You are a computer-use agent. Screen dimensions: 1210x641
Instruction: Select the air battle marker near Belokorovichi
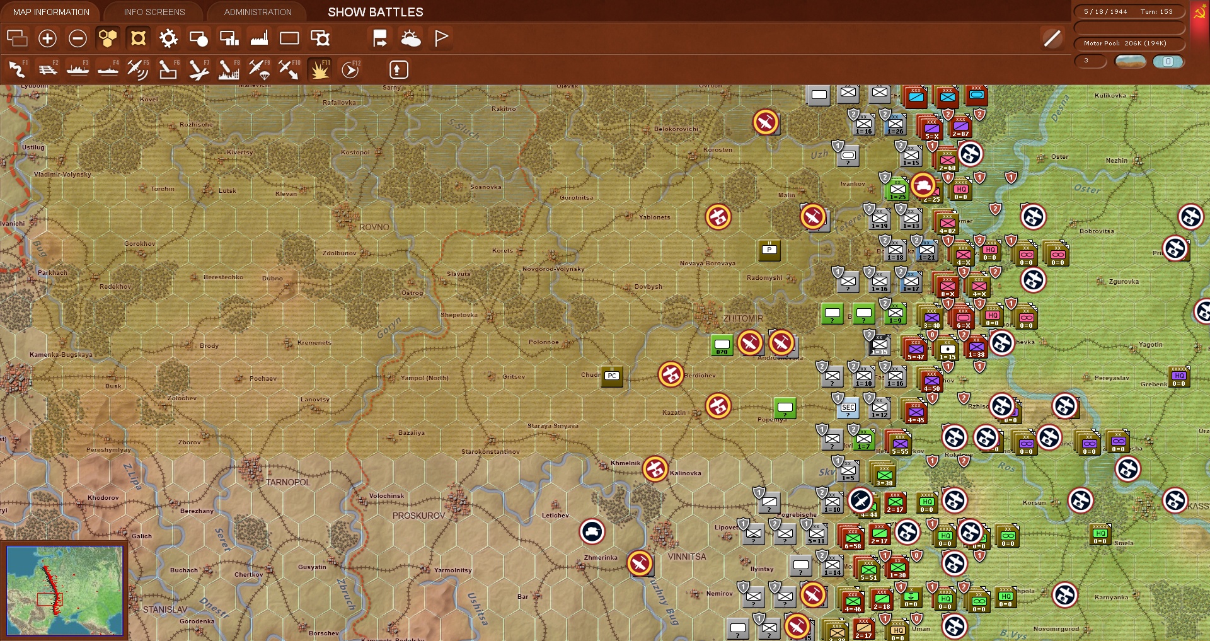pos(766,122)
